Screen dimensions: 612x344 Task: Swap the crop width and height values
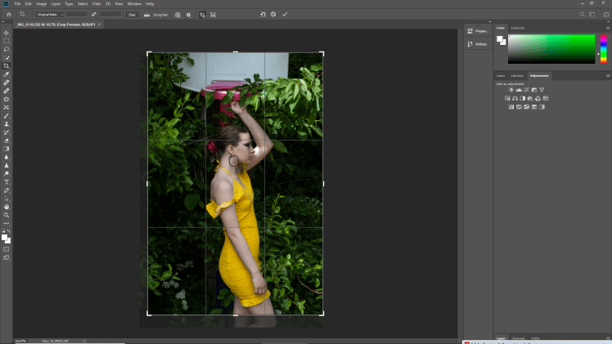pyautogui.click(x=94, y=15)
